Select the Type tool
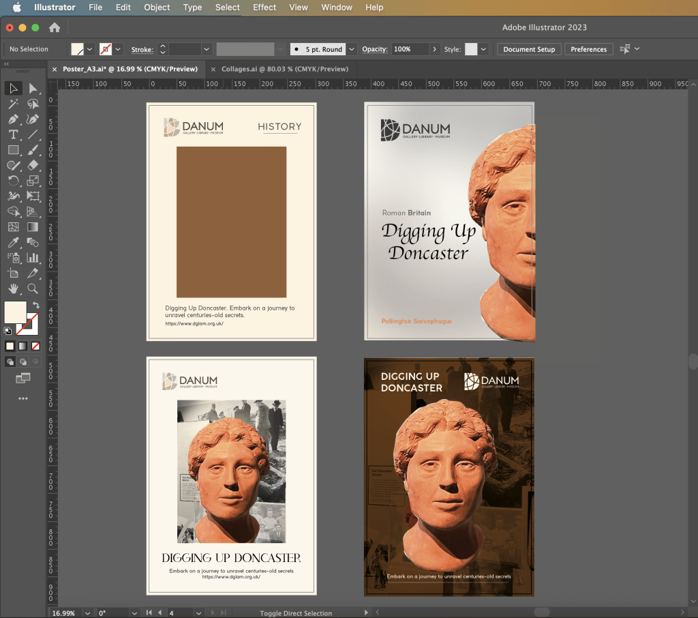The image size is (698, 618). point(13,134)
